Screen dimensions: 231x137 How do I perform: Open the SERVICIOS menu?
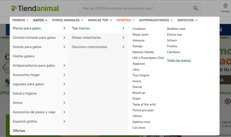(x=187, y=20)
